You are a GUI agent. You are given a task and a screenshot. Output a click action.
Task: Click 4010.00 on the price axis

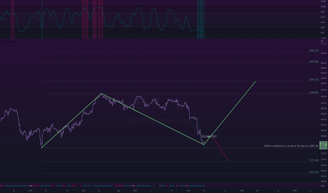pyautogui.click(x=323, y=120)
